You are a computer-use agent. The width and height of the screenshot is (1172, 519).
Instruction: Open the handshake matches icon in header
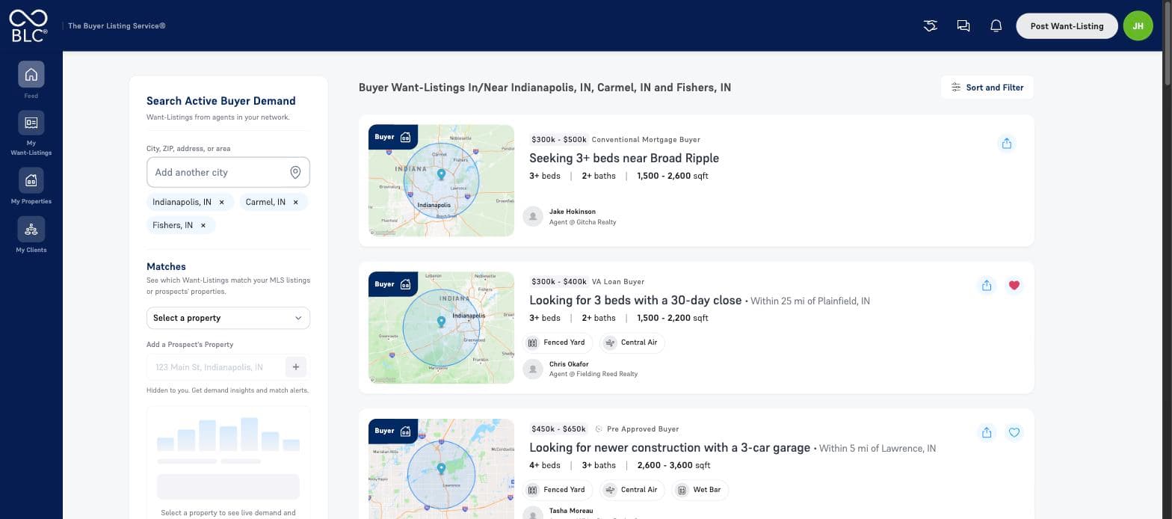coord(931,26)
